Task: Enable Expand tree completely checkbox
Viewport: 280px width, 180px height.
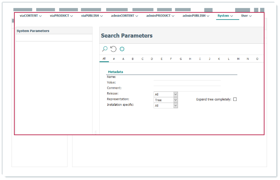Action: pyautogui.click(x=235, y=99)
